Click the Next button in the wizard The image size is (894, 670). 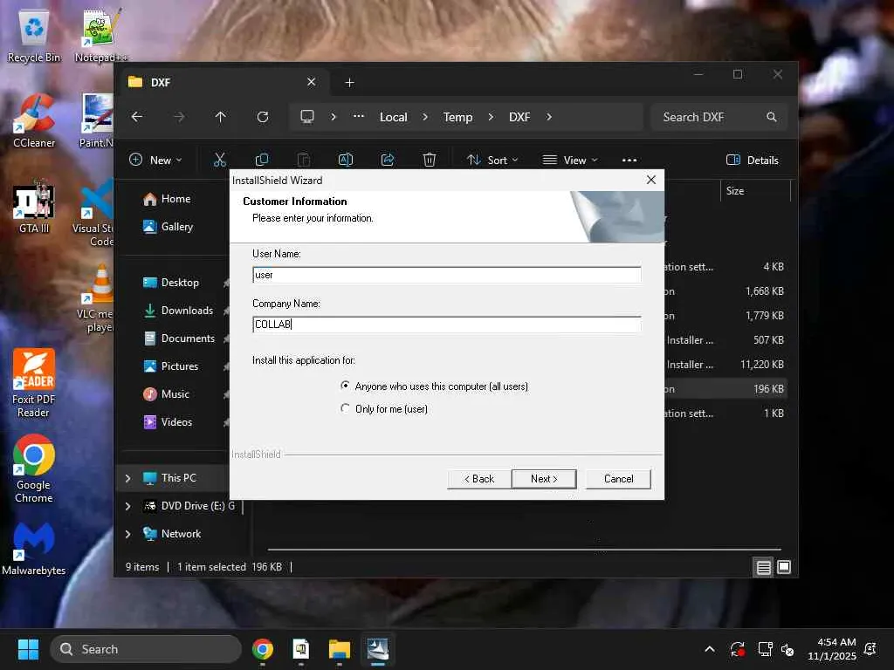click(543, 479)
